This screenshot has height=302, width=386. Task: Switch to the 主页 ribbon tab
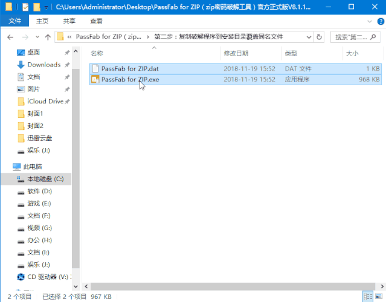pos(42,21)
